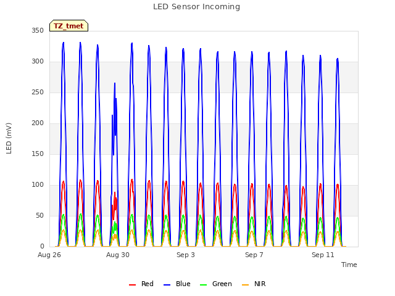The image size is (395, 296).
Task: Click the Sep 3 x-axis label
Action: coord(186,255)
